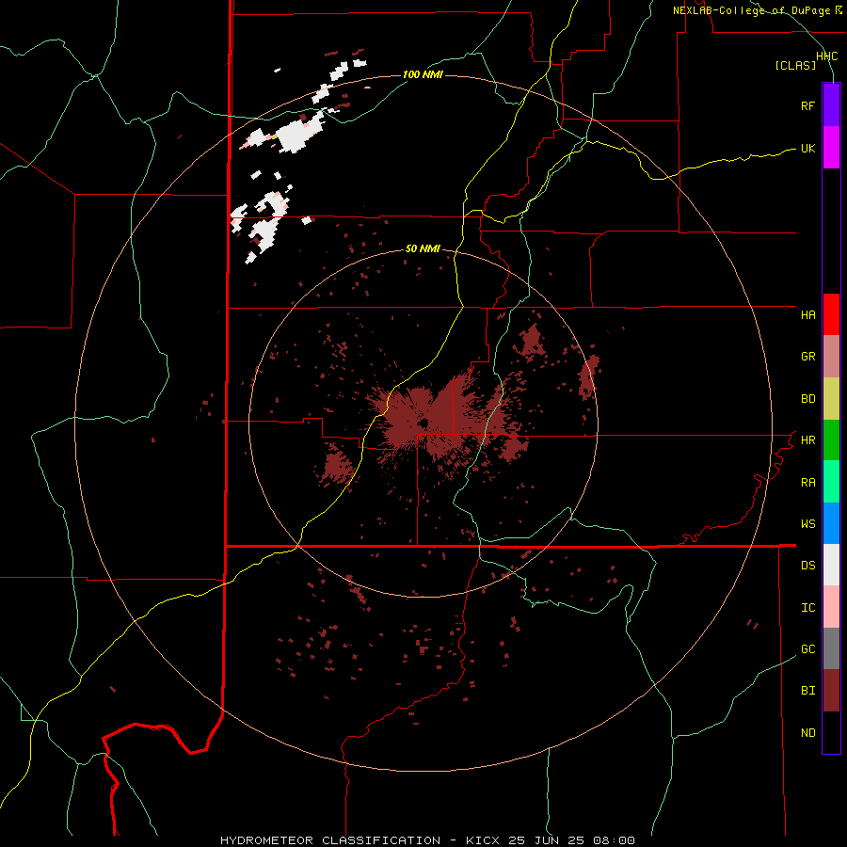Click the blue WS legend color swatch
This screenshot has width=847, height=847.
[831, 523]
